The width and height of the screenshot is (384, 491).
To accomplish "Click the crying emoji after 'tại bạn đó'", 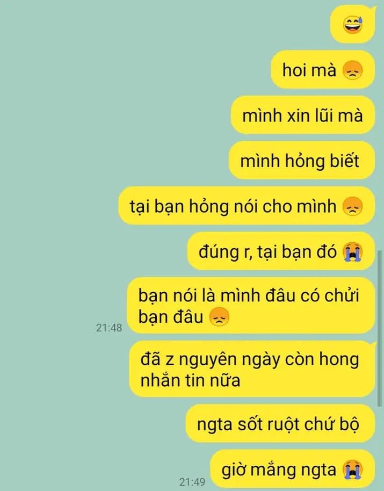I will pyautogui.click(x=353, y=252).
